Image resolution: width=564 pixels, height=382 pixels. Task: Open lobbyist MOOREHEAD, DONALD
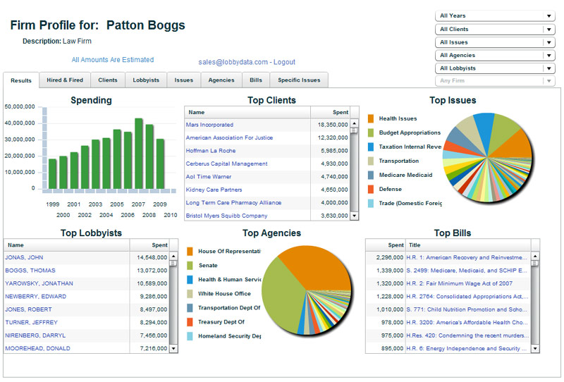coord(37,348)
